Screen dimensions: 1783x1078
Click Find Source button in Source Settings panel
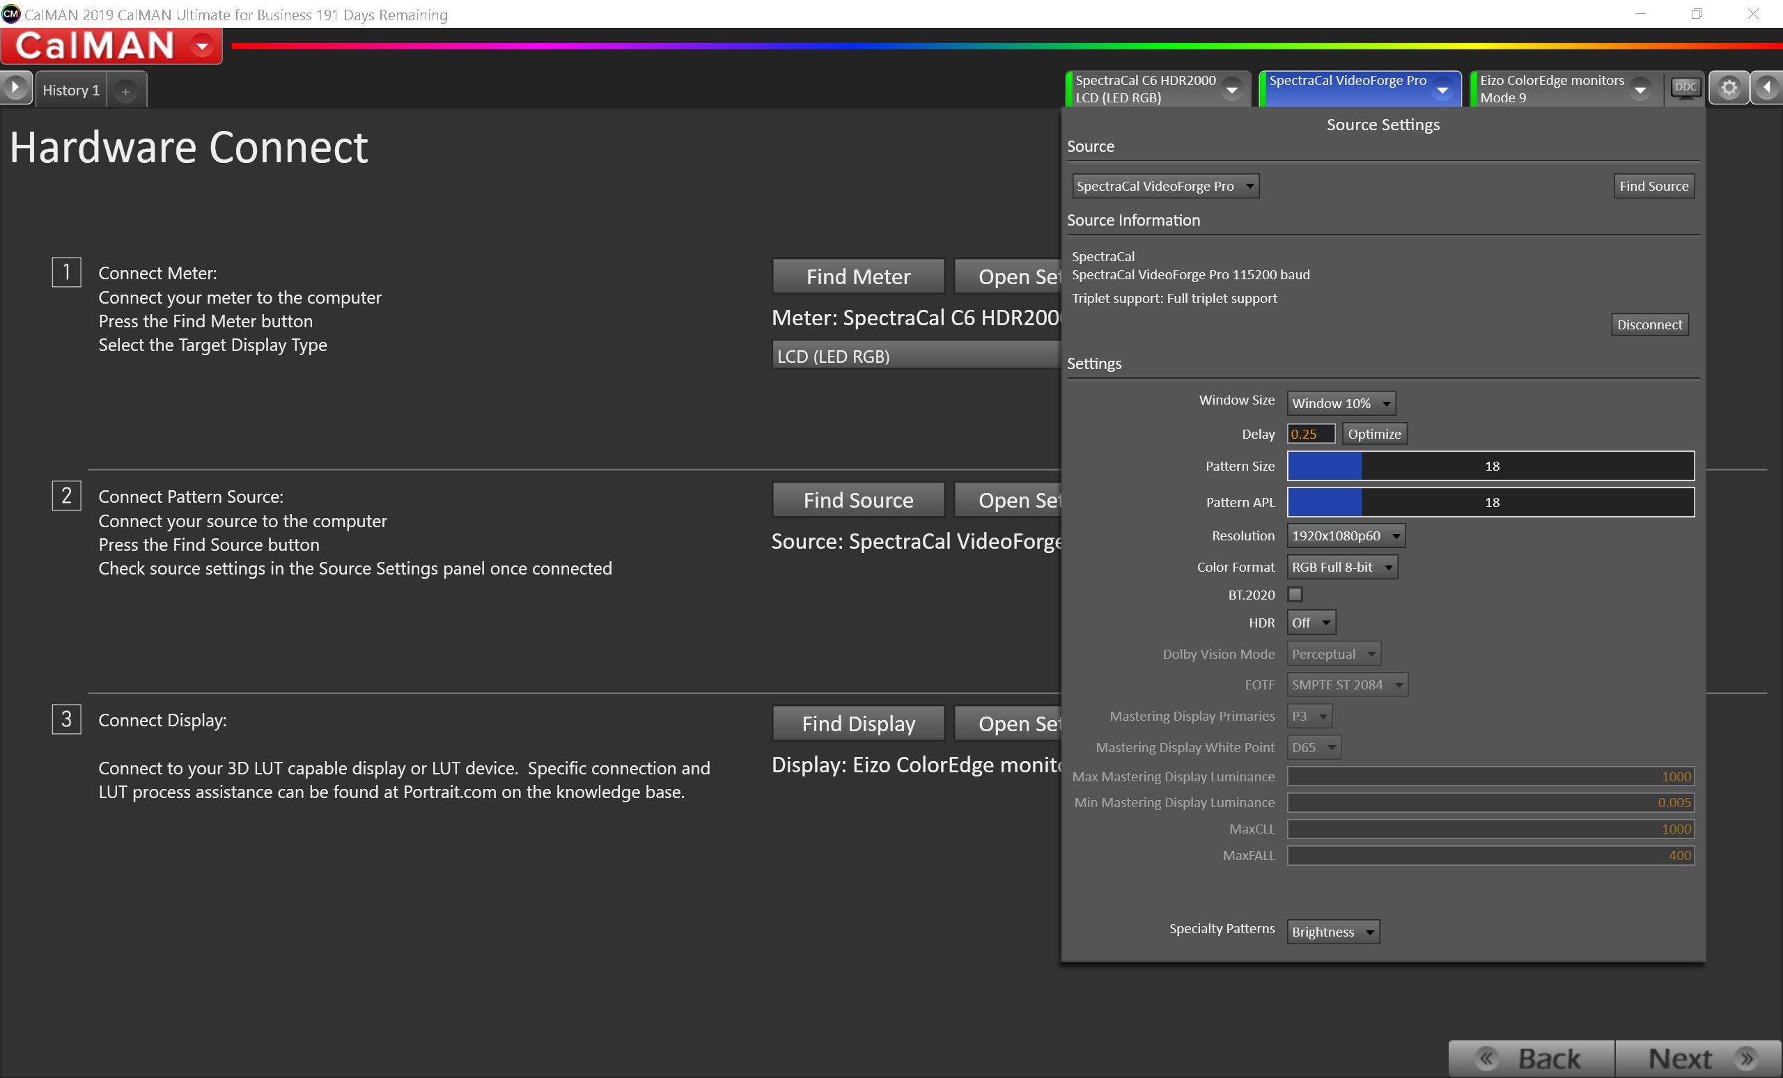coord(1653,186)
